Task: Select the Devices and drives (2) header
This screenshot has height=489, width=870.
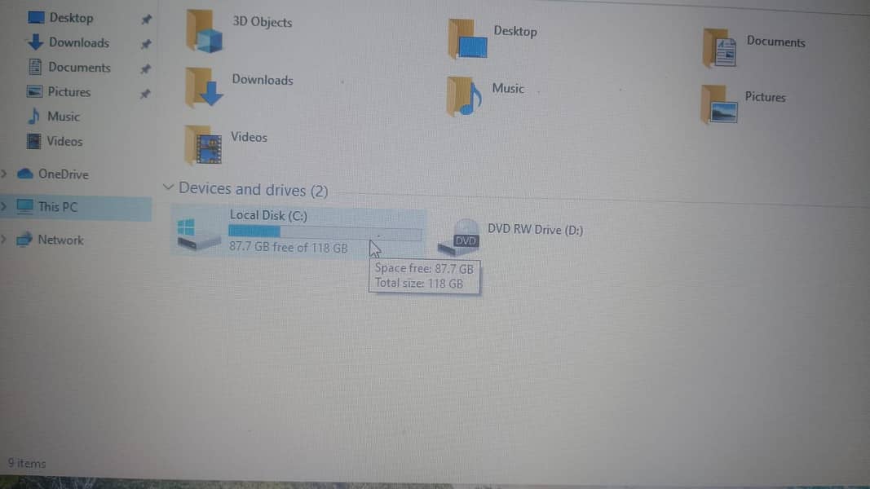Action: coord(253,190)
